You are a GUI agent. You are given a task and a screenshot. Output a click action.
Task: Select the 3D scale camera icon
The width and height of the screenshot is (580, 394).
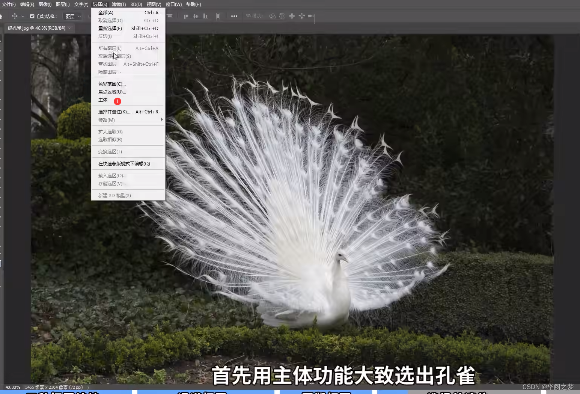coord(311,16)
